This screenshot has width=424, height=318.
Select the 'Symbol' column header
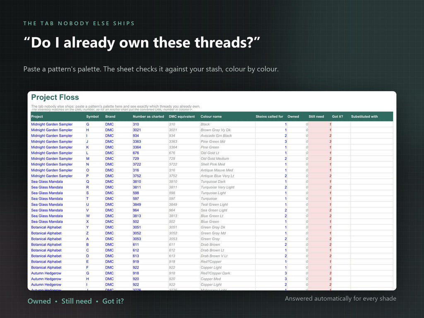click(92, 116)
